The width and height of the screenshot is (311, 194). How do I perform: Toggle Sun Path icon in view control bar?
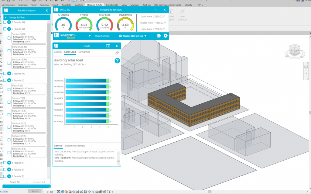click(x=66, y=192)
